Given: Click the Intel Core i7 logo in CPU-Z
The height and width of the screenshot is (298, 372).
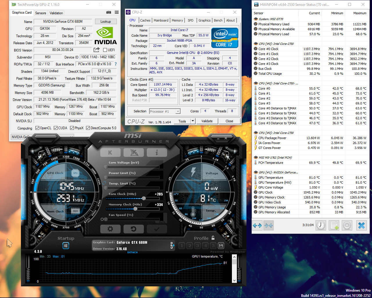Looking at the screenshot, I should click(225, 38).
